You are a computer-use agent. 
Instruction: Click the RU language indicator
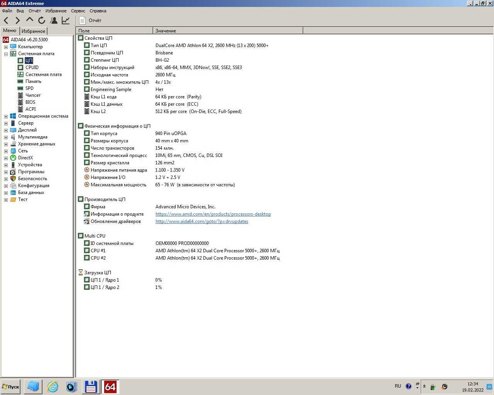point(398,386)
